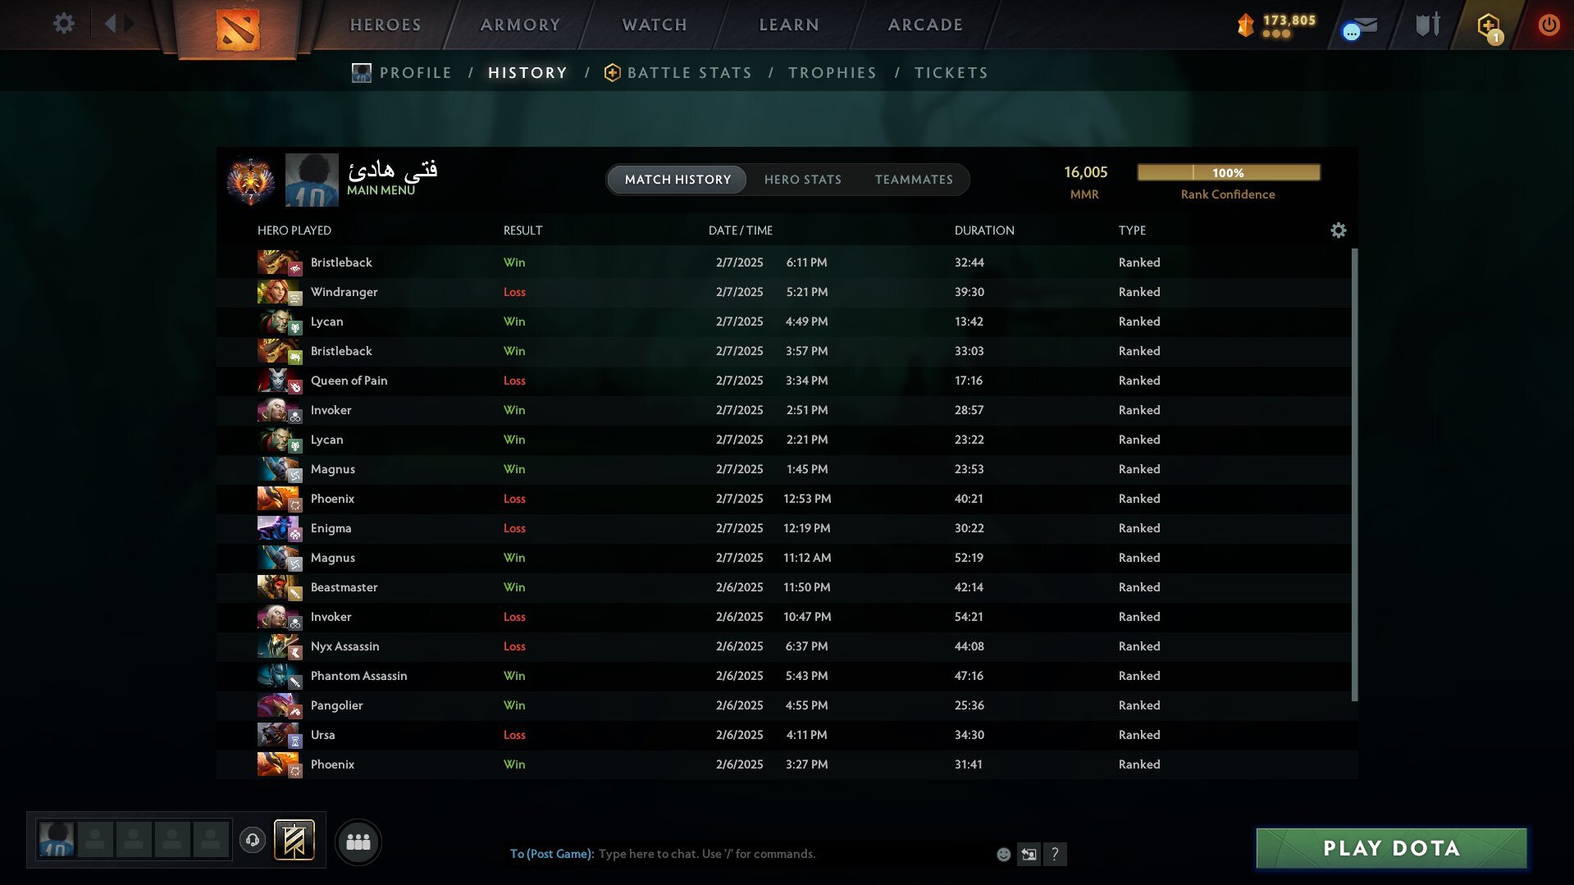Open the settings gear in the top bar
This screenshot has height=885, width=1574.
[64, 24]
